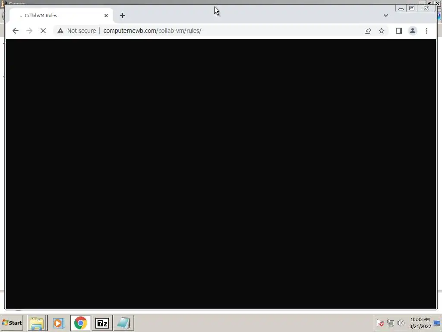Open the volume control
The width and height of the screenshot is (442, 332).
[401, 322]
